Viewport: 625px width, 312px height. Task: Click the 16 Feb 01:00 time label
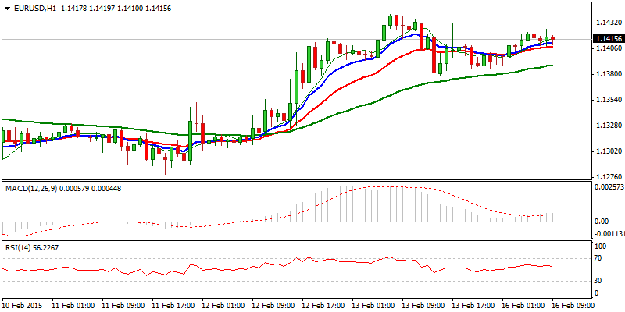click(x=523, y=305)
